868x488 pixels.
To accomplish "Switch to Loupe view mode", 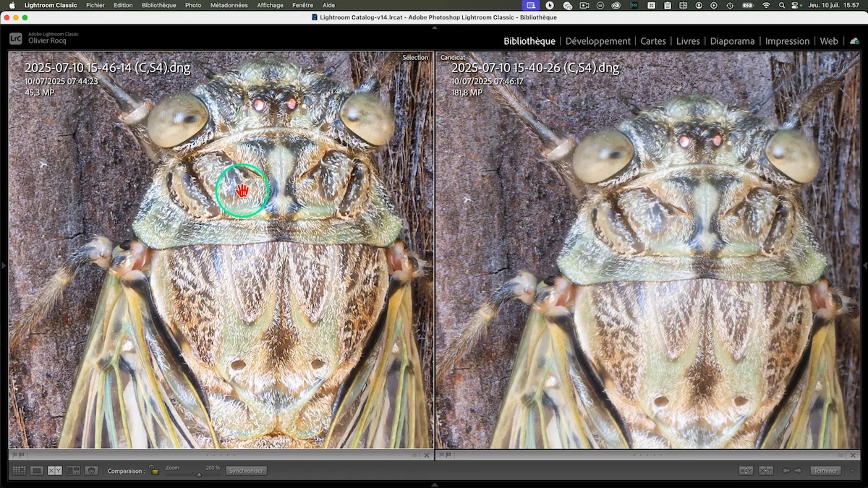I will tap(37, 471).
